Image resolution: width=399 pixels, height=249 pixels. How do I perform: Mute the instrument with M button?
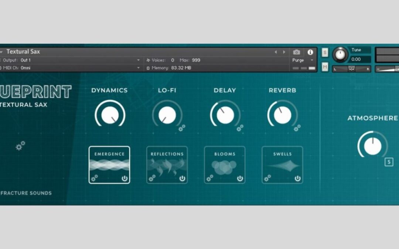click(x=325, y=67)
